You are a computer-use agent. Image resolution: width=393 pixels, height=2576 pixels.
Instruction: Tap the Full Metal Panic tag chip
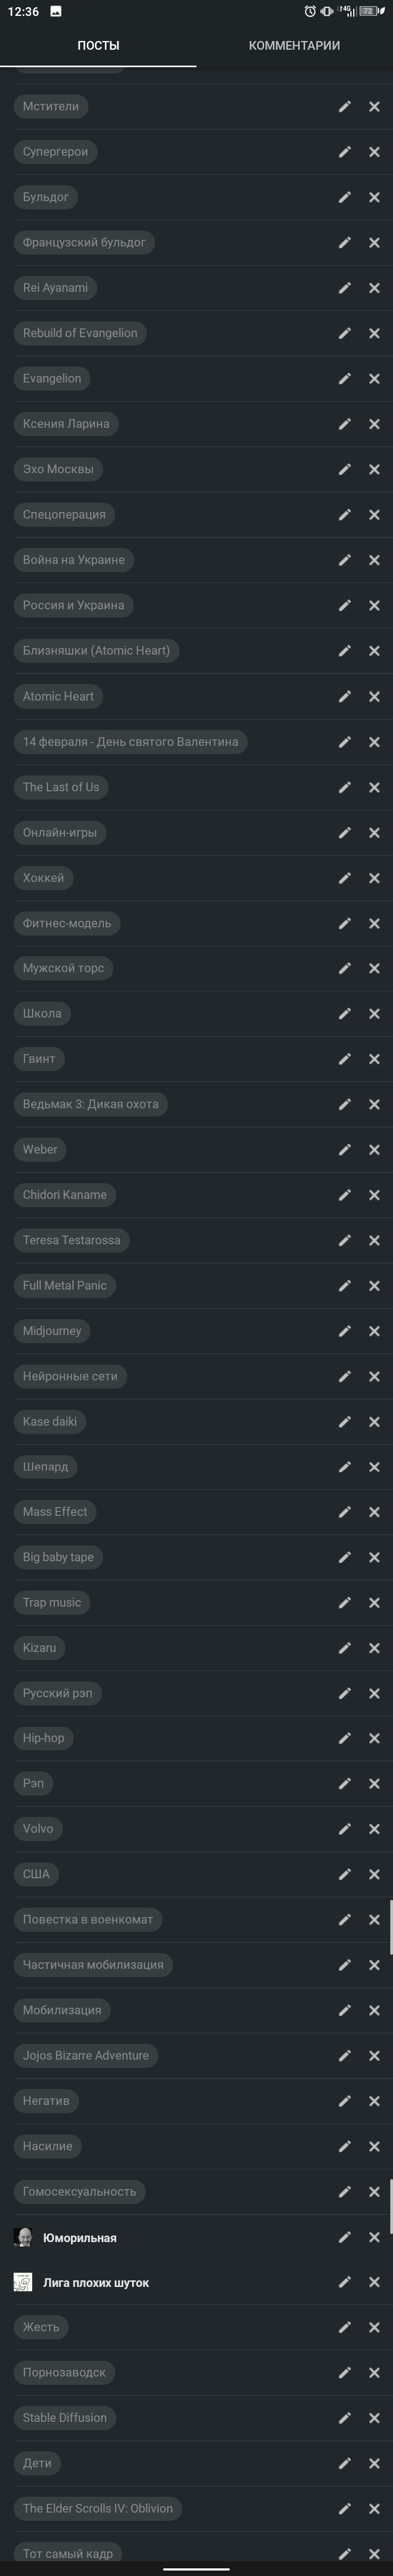pyautogui.click(x=65, y=1285)
